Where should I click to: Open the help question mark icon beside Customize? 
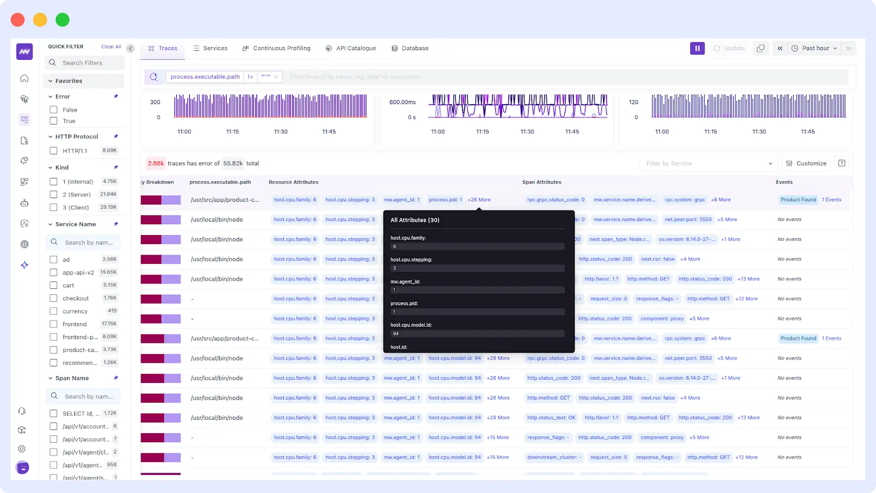(842, 163)
